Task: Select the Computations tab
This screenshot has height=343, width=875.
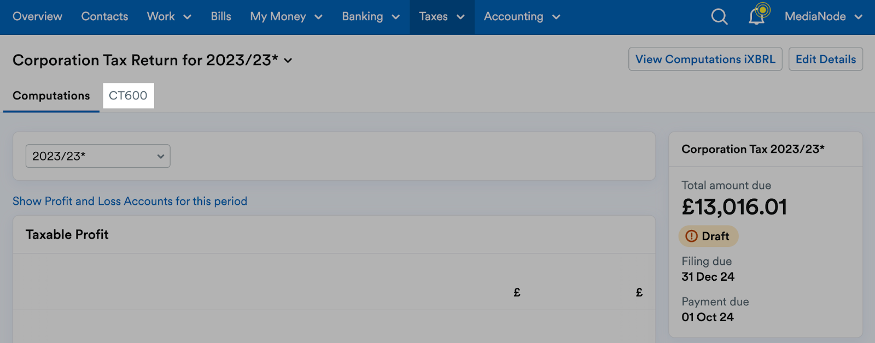Action: [x=51, y=96]
